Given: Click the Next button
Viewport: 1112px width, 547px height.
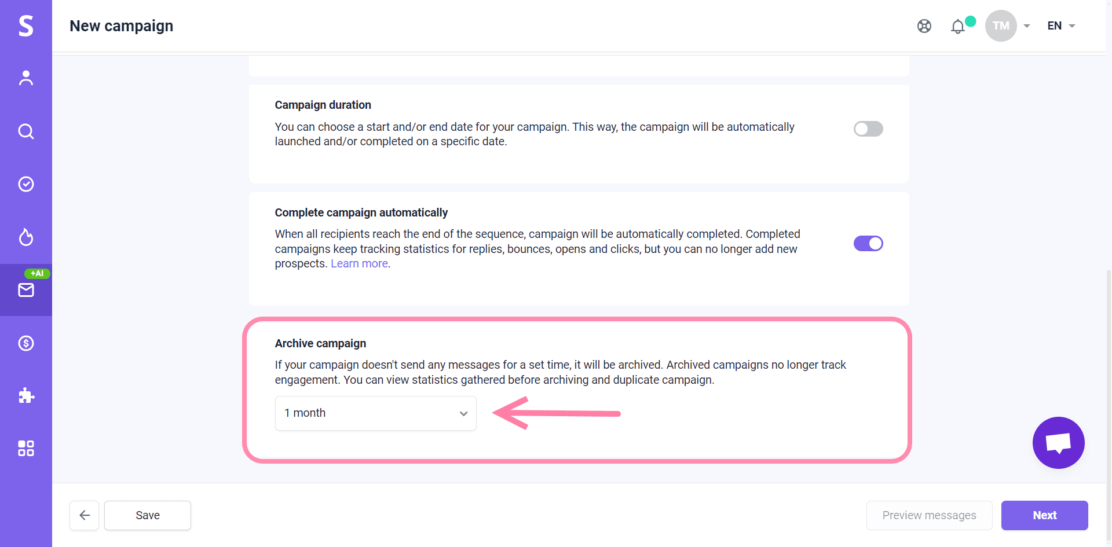Looking at the screenshot, I should coord(1044,515).
